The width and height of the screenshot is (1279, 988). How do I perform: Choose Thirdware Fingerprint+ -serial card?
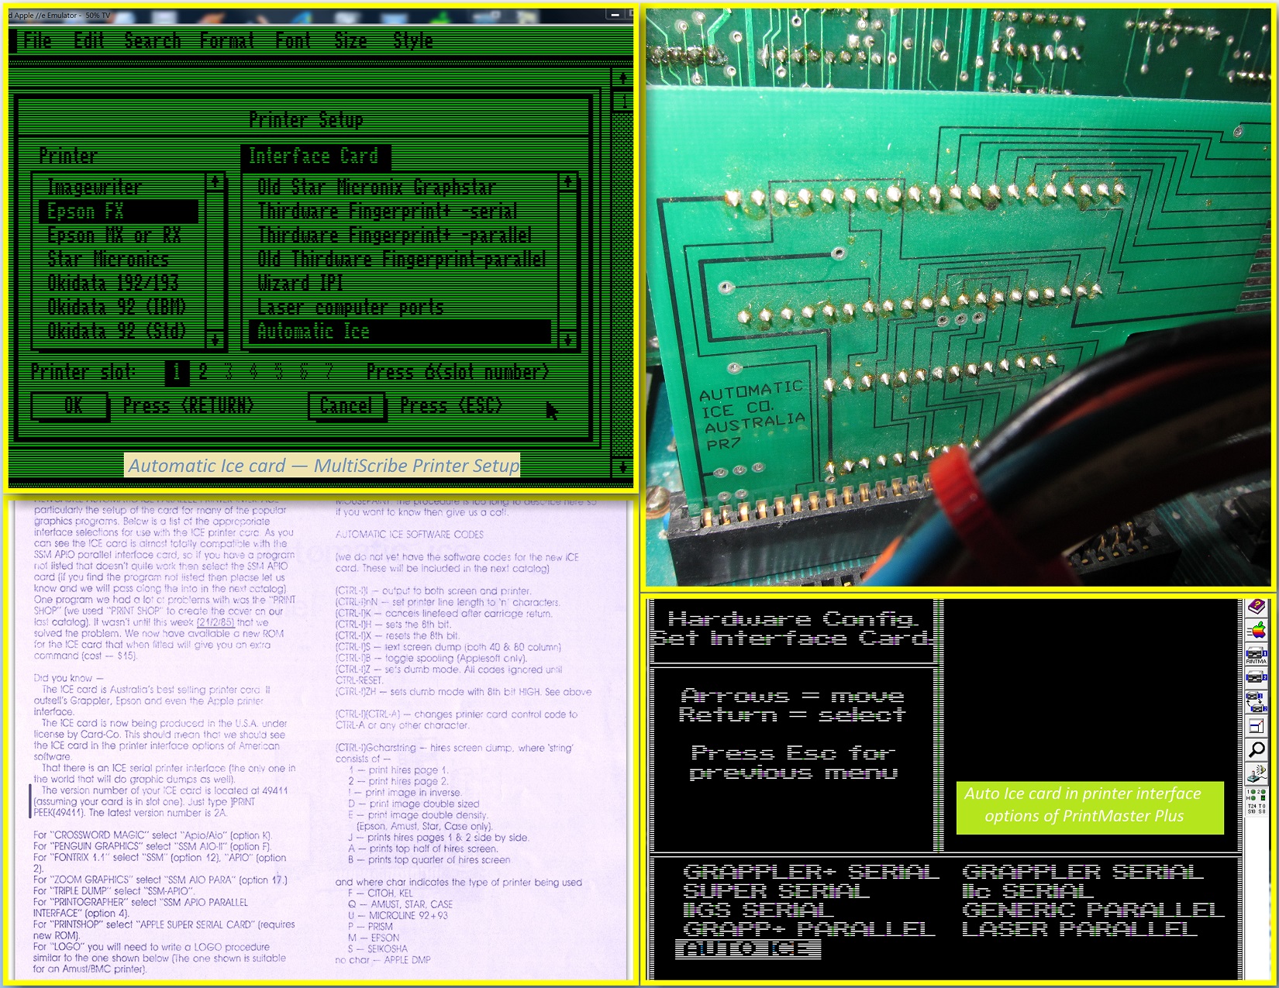click(399, 212)
